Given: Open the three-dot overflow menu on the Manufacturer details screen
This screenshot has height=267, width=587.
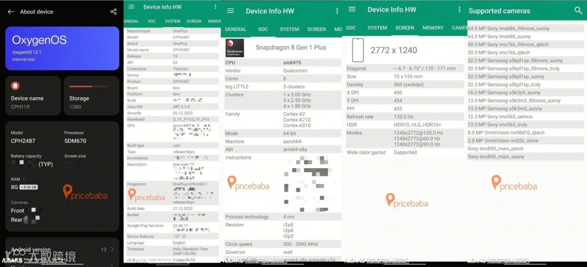Looking at the screenshot, I should tap(215, 7).
